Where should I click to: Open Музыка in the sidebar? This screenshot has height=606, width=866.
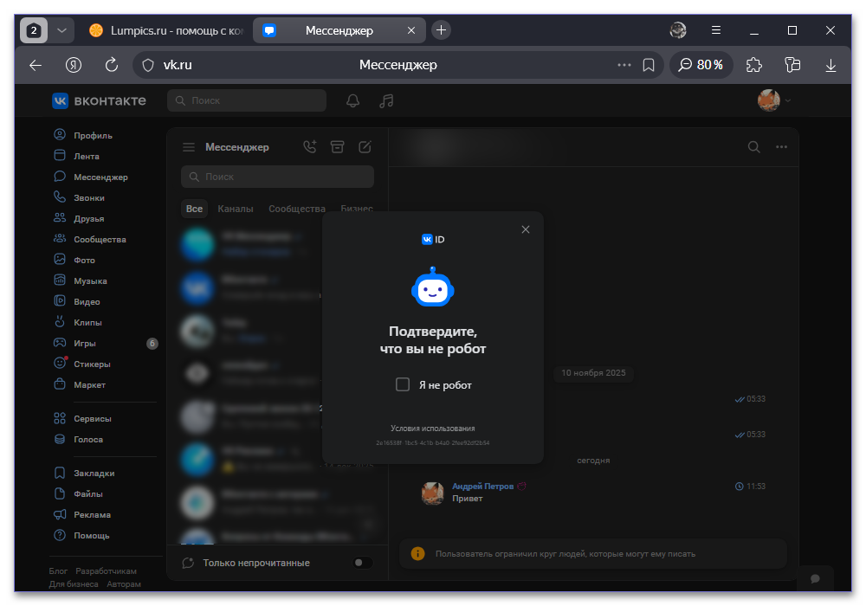pos(81,280)
